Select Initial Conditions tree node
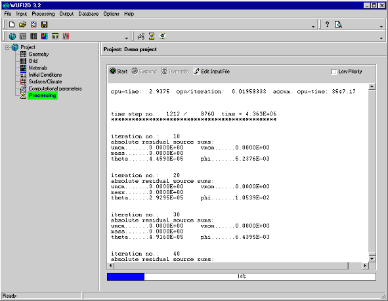Viewport: 388px width, 301px height. pyautogui.click(x=45, y=75)
